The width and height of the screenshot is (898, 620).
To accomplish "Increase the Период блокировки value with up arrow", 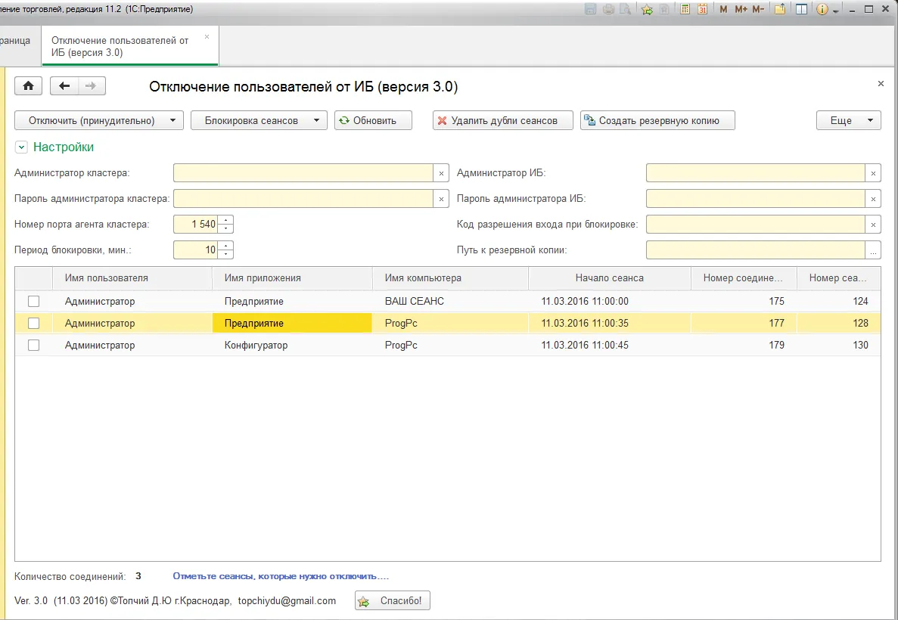I will (226, 246).
